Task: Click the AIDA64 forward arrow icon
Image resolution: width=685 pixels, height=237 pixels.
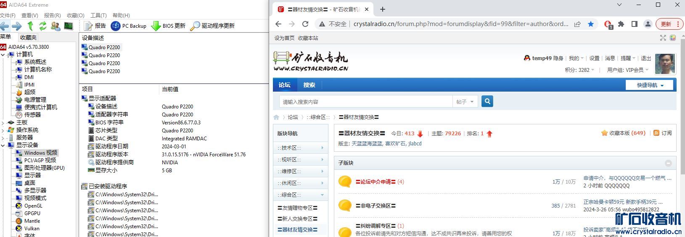Action: click(x=17, y=26)
